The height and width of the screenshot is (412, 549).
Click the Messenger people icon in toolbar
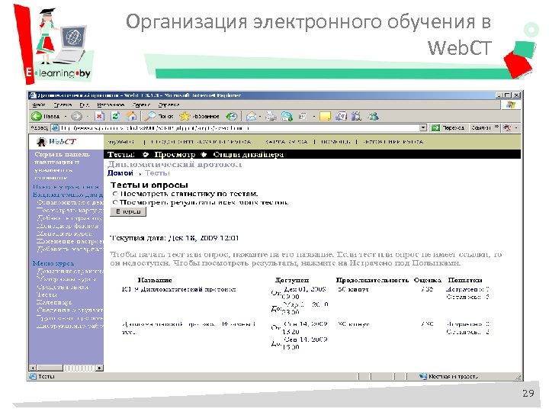[x=374, y=116]
